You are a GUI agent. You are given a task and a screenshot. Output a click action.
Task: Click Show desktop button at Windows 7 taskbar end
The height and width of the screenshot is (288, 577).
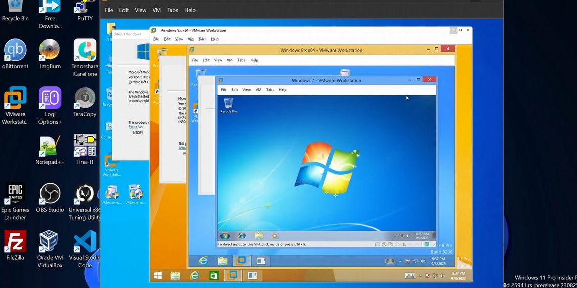pos(433,236)
